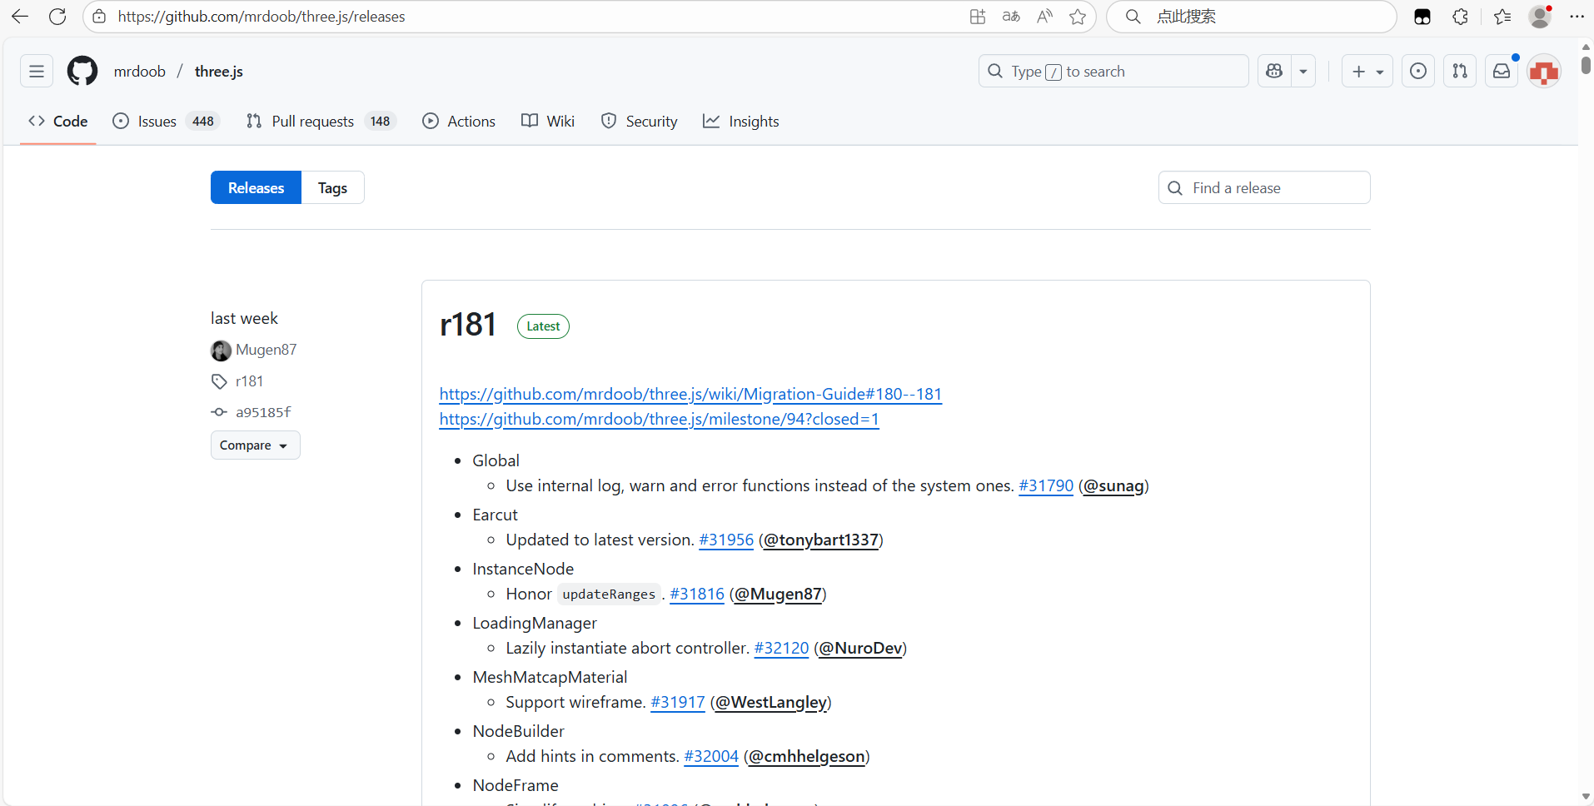Open the @NuroDev profile mention
Viewport: 1594px width, 806px height.
coord(860,648)
